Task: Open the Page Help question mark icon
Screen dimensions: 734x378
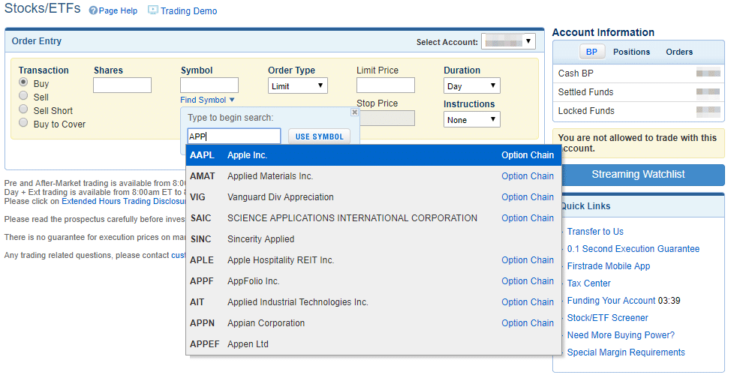Action: tap(93, 10)
